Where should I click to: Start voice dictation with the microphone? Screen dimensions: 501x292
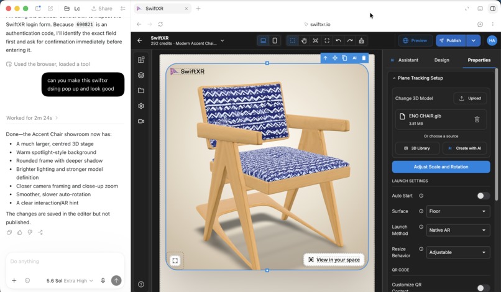coord(103,280)
